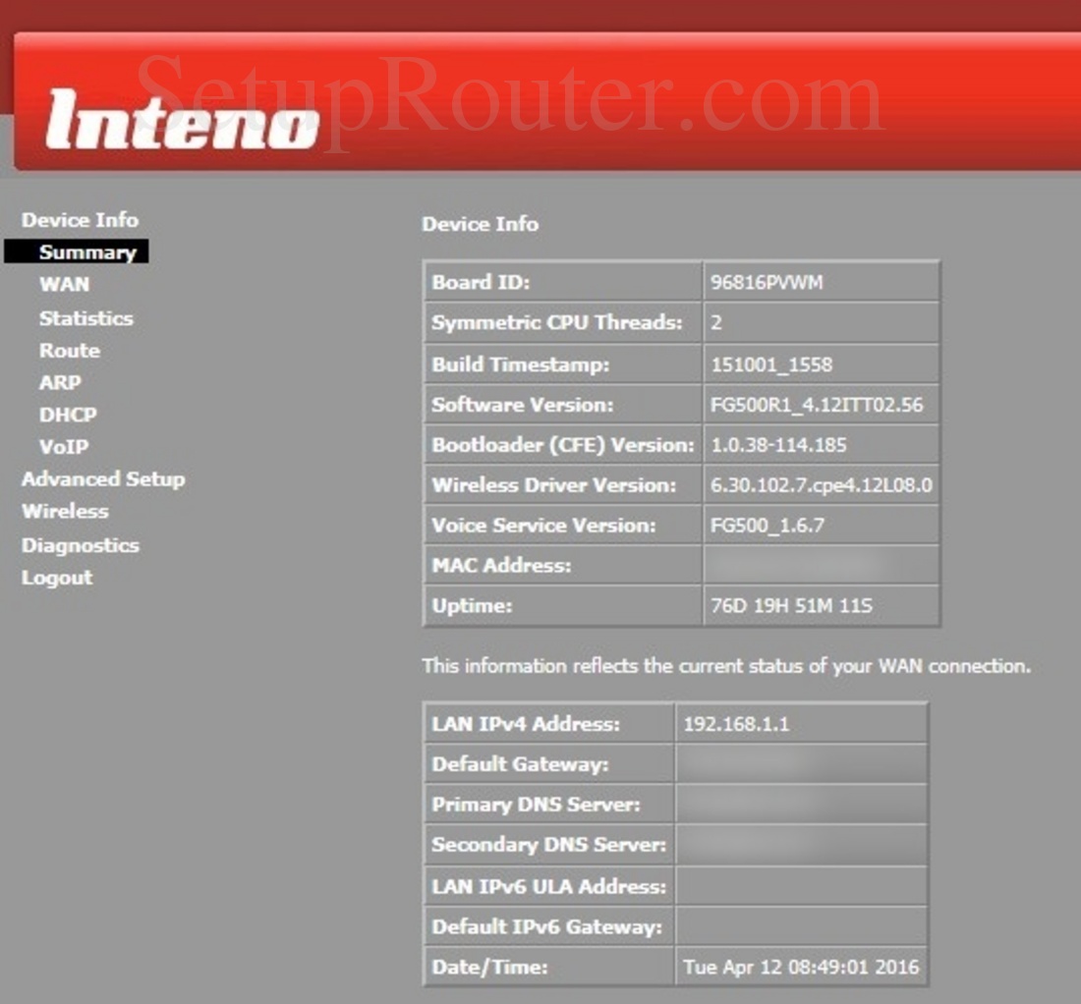Expand the Wireless settings section
The width and height of the screenshot is (1081, 1004).
(65, 511)
